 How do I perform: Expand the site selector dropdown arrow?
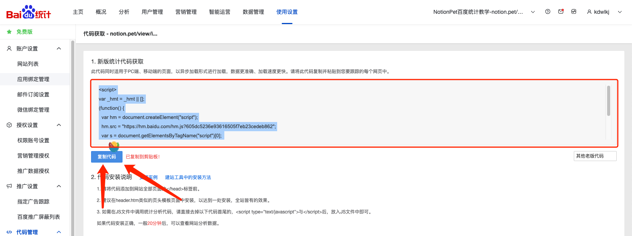(x=533, y=12)
